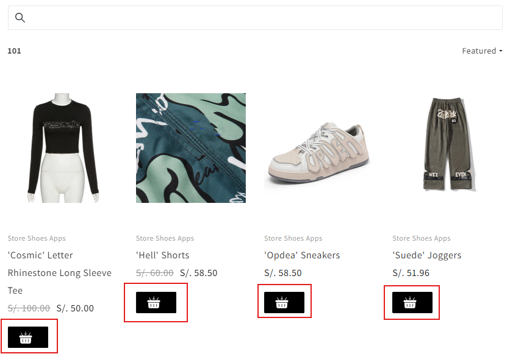This screenshot has height=354, width=510.
Task: Click the 101 product count label
Action: click(x=14, y=51)
